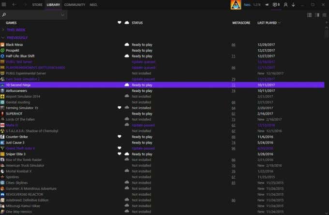329x215 pixels.
Task: Select the highlighted 10 Second Ninja row
Action: coord(162,85)
